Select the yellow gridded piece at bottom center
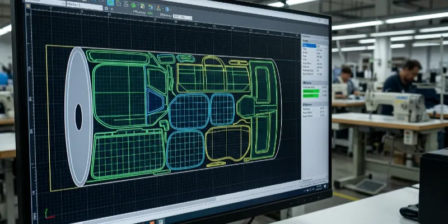Image resolution: width=448 pixels, height=224 pixels. pyautogui.click(x=227, y=143)
